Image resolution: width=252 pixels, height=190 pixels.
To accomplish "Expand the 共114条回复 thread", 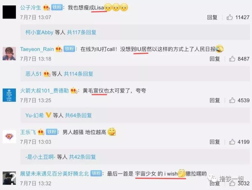I will coord(79,74).
